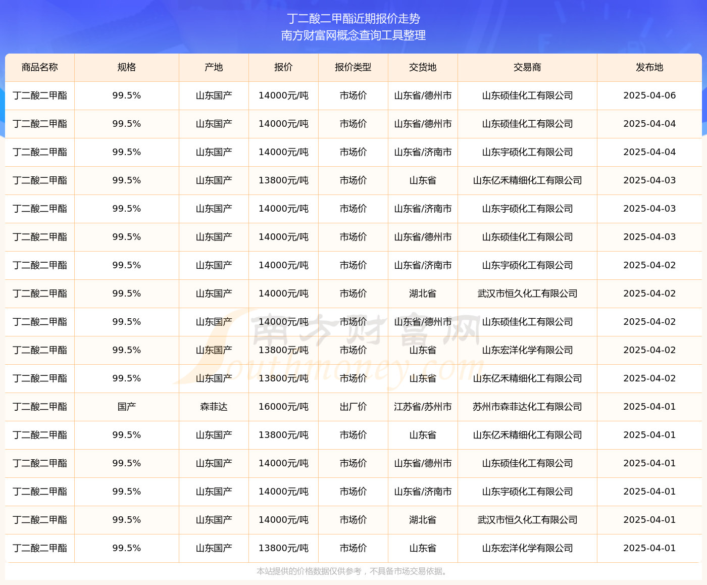Screen dimensions: 707x585
Task: Select 山东宏洋化学有限公司 in the 2025-04-01 row
Action: click(527, 548)
